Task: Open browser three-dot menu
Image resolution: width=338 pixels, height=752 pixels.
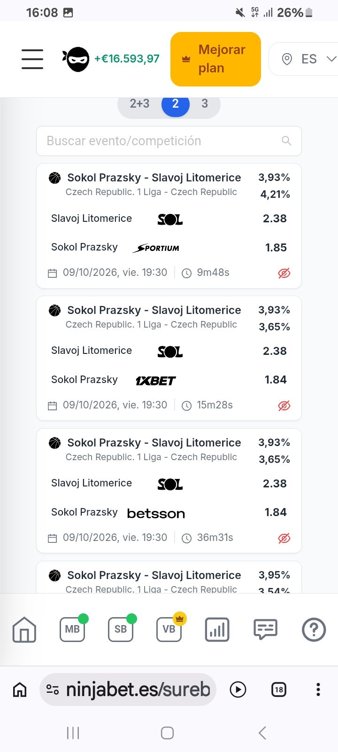Action: 318,689
